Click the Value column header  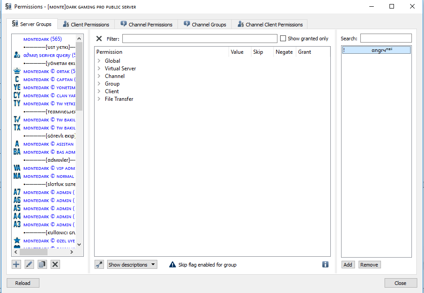click(x=240, y=52)
